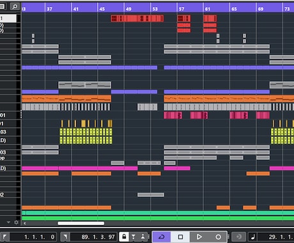Open track list settings gear

pyautogui.click(x=16, y=223)
